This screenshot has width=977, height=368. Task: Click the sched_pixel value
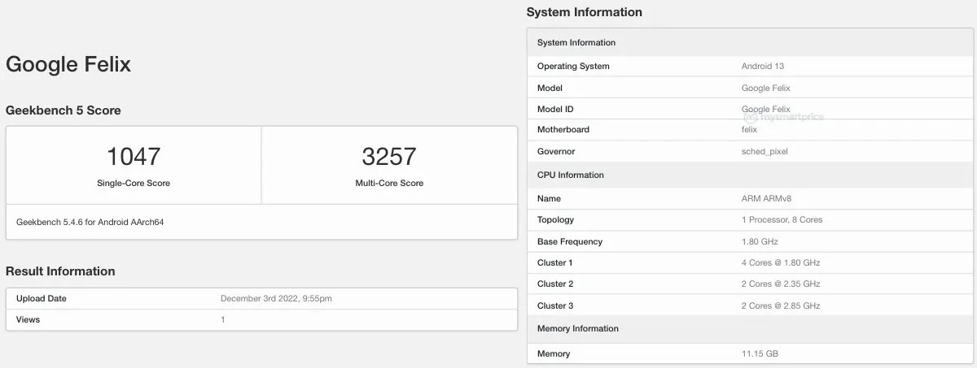(765, 152)
